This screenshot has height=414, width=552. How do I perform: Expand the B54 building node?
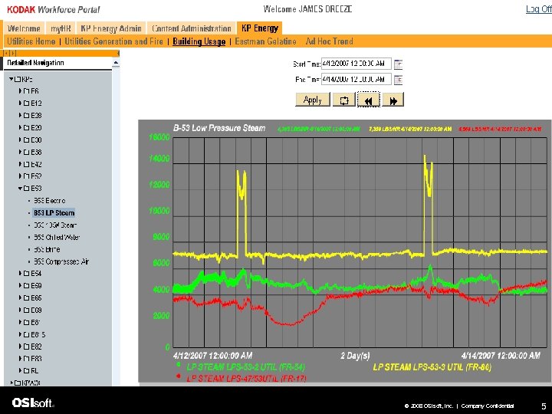[21, 273]
